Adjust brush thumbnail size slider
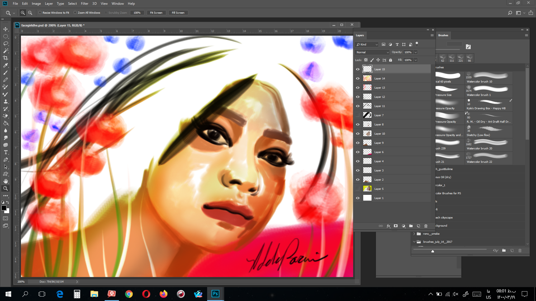Viewport: 536px width, 301px height. 433,251
